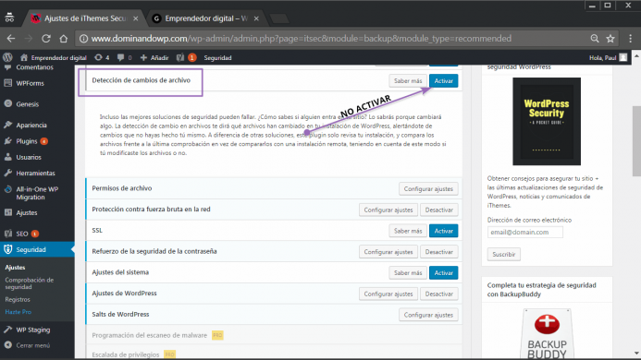Click the Hola, Paul account text
Screen dimensions: 641x360
(602, 57)
